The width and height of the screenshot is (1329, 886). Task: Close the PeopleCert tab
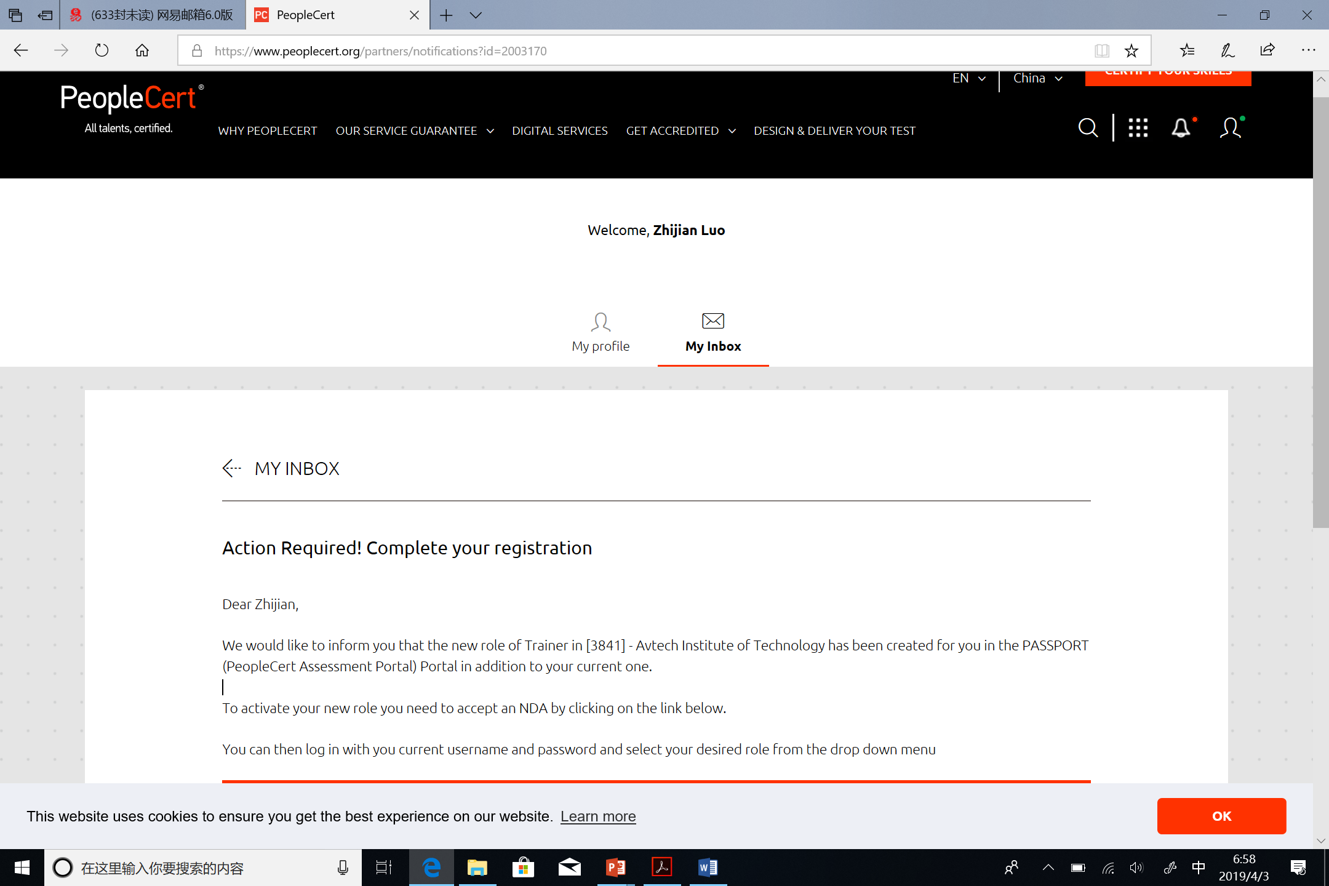[x=415, y=15]
